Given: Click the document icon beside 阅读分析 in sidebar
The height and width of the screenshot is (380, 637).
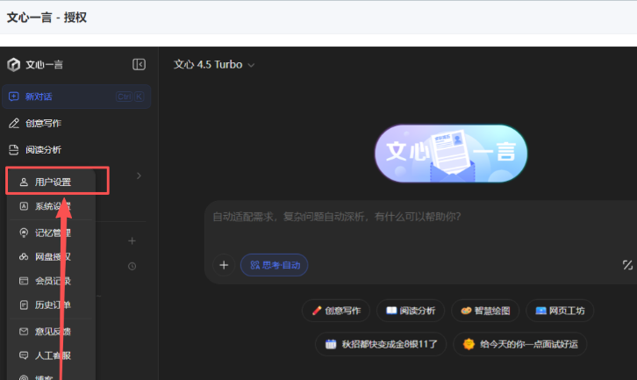Looking at the screenshot, I should [14, 149].
